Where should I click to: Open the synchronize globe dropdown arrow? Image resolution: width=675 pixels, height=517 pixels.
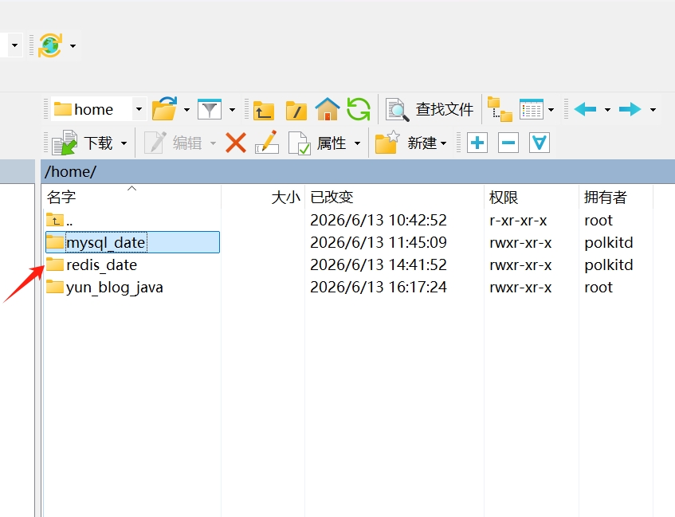73,45
